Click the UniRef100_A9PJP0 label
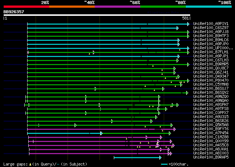Viewport: 235px width, 167px height. coord(211,44)
